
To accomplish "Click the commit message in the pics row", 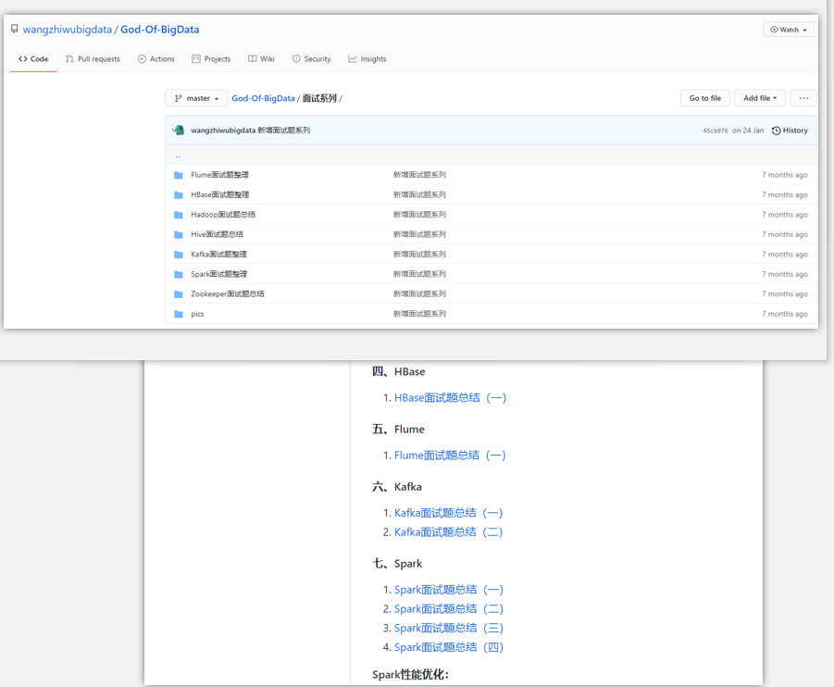I will tap(419, 314).
